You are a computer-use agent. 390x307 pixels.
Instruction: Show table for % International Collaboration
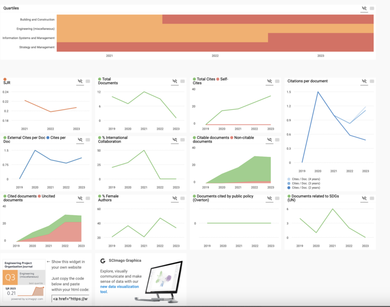182,140
